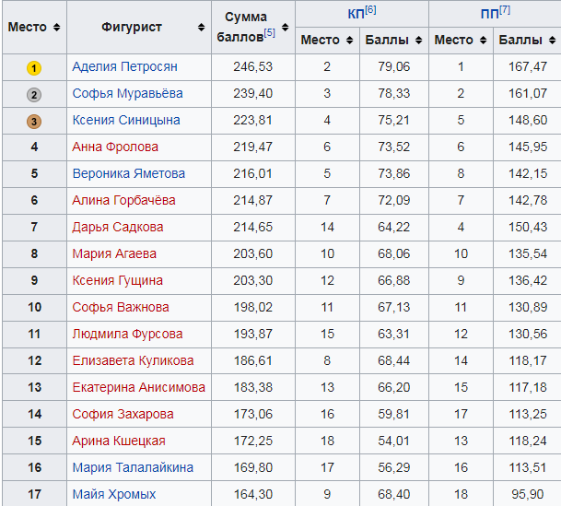Viewport: 561px width, 506px height.
Task: Go to Вероника Яметова's page
Action: (128, 174)
